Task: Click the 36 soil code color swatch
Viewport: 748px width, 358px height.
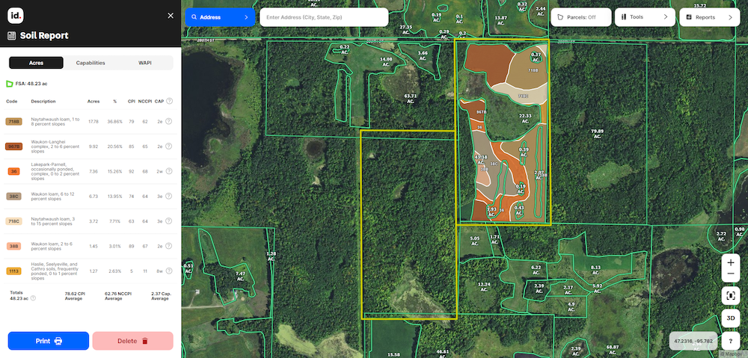Action: pyautogui.click(x=14, y=171)
